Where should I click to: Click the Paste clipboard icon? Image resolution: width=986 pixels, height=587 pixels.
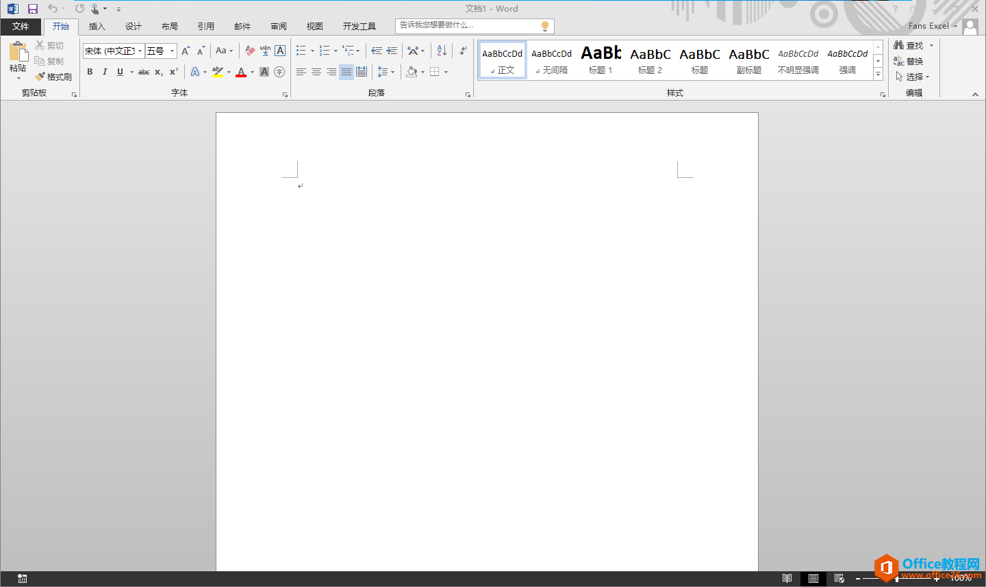18,52
